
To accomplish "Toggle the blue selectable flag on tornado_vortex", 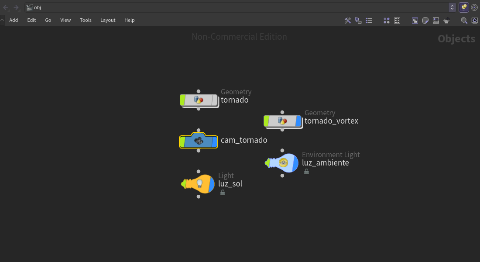I will click(298, 121).
